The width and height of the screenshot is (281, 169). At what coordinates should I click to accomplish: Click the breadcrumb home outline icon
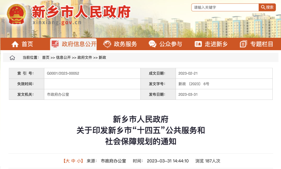tap(12, 58)
